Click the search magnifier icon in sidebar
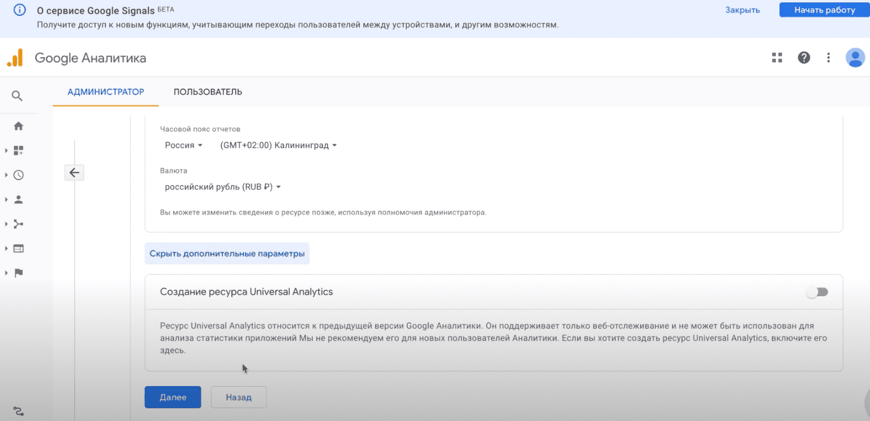 tap(17, 96)
